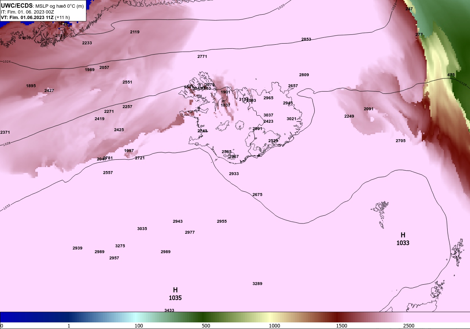Click the 1000 label under the color scale
470x329 pixels.
pos(274,326)
